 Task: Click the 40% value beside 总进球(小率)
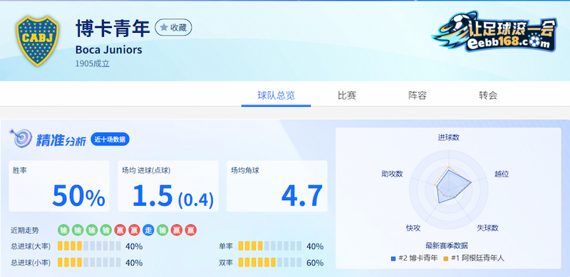134,263
